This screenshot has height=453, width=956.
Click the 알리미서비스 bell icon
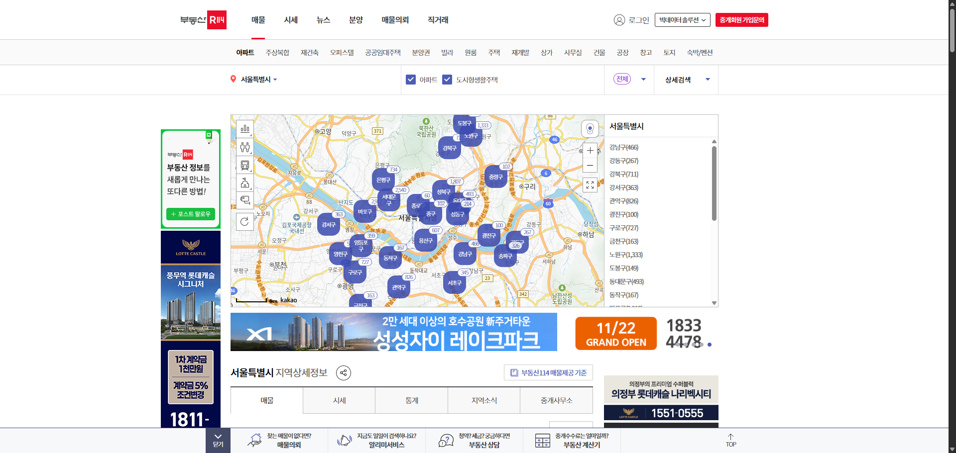pos(344,440)
